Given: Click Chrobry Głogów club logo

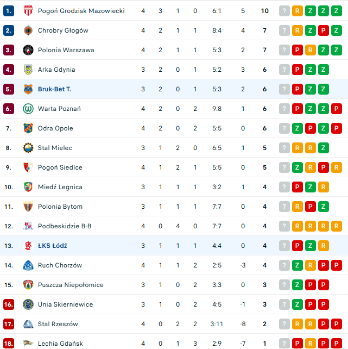Looking at the screenshot, I should coord(28,30).
